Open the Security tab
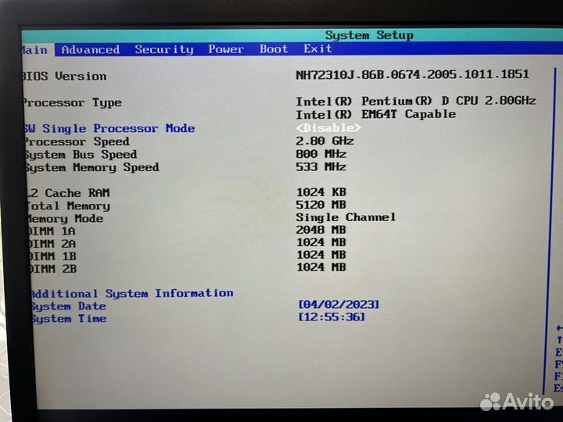563x422 pixels. [x=163, y=49]
